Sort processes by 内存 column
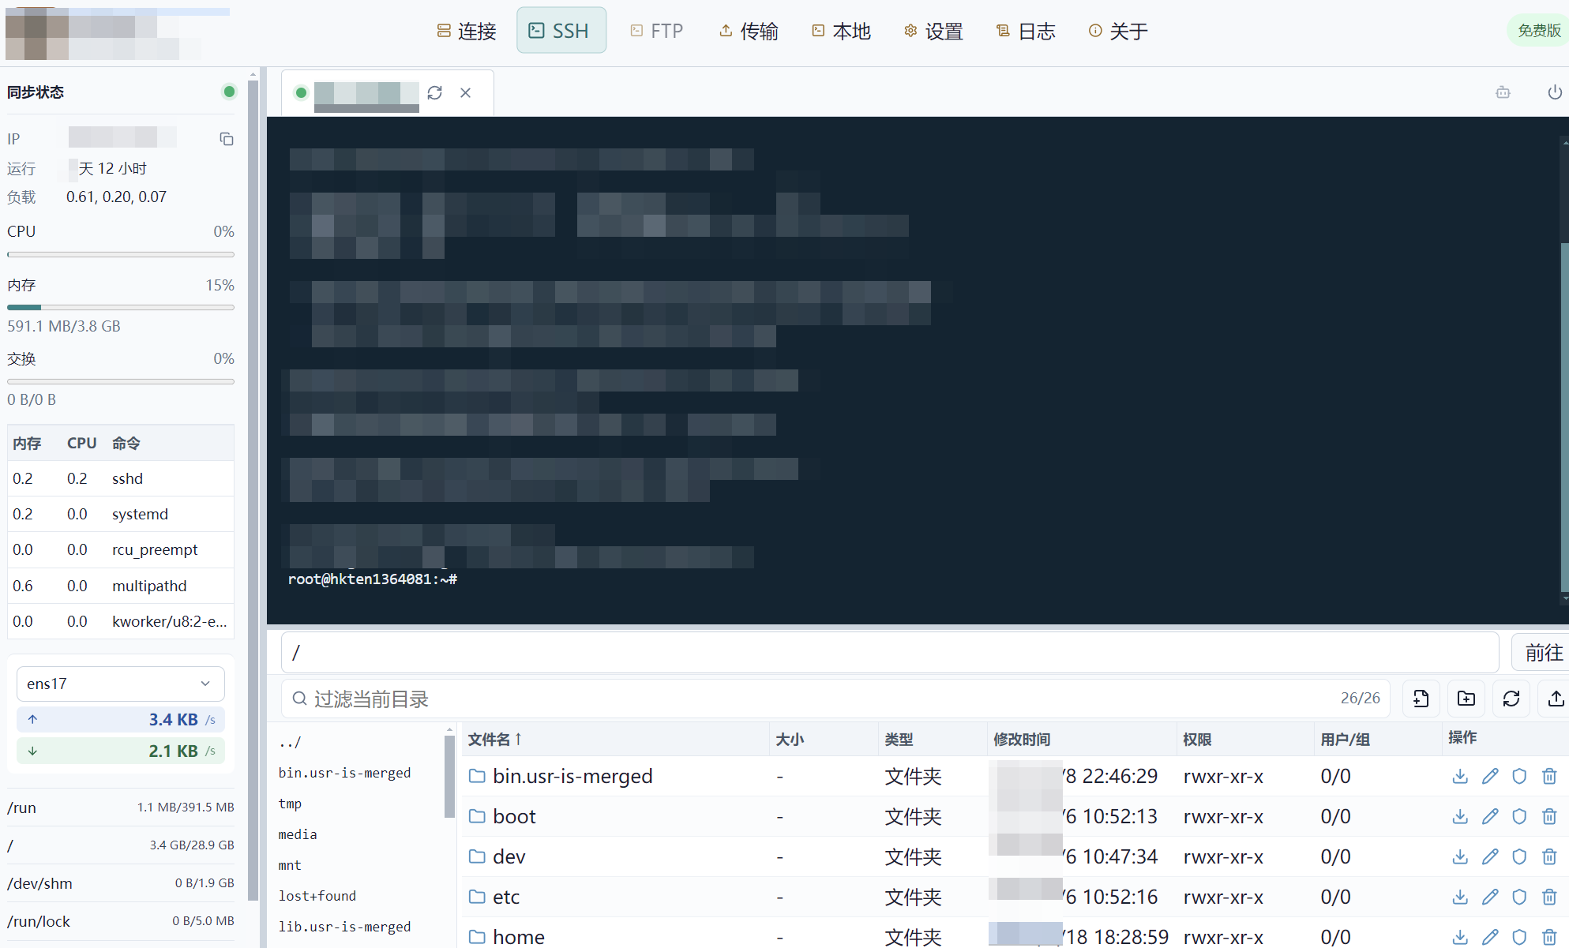The image size is (1569, 948). [x=27, y=443]
